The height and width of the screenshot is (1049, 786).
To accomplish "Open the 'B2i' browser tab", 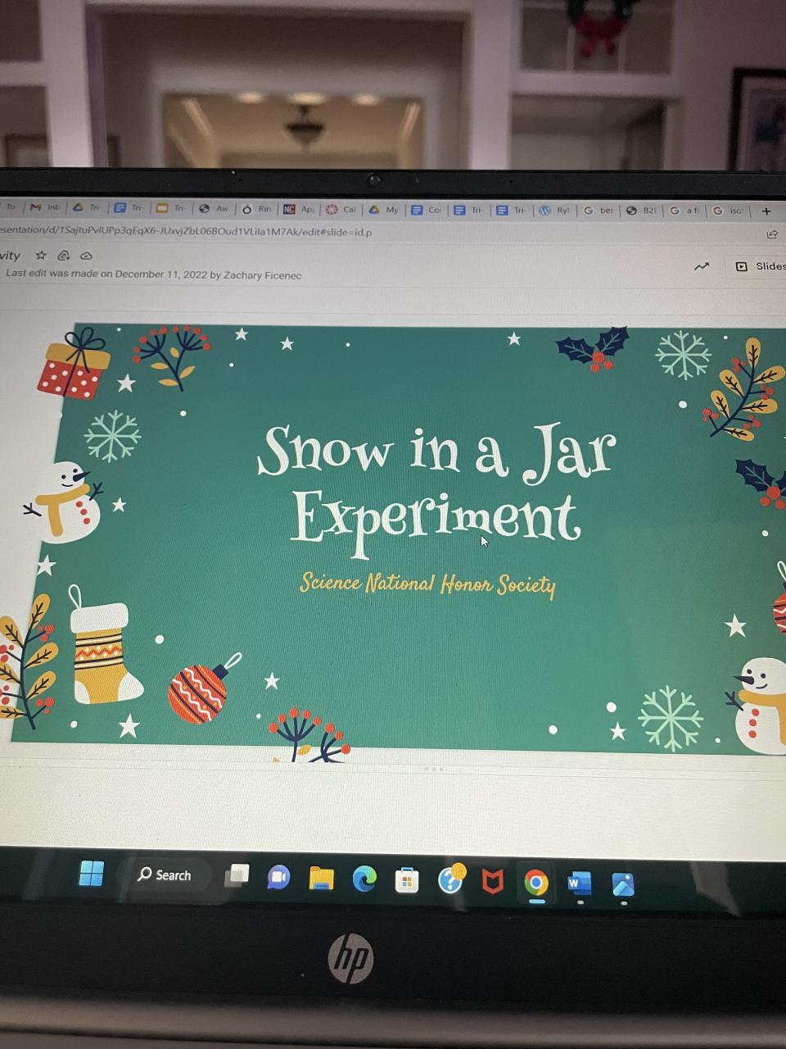I will click(x=642, y=211).
